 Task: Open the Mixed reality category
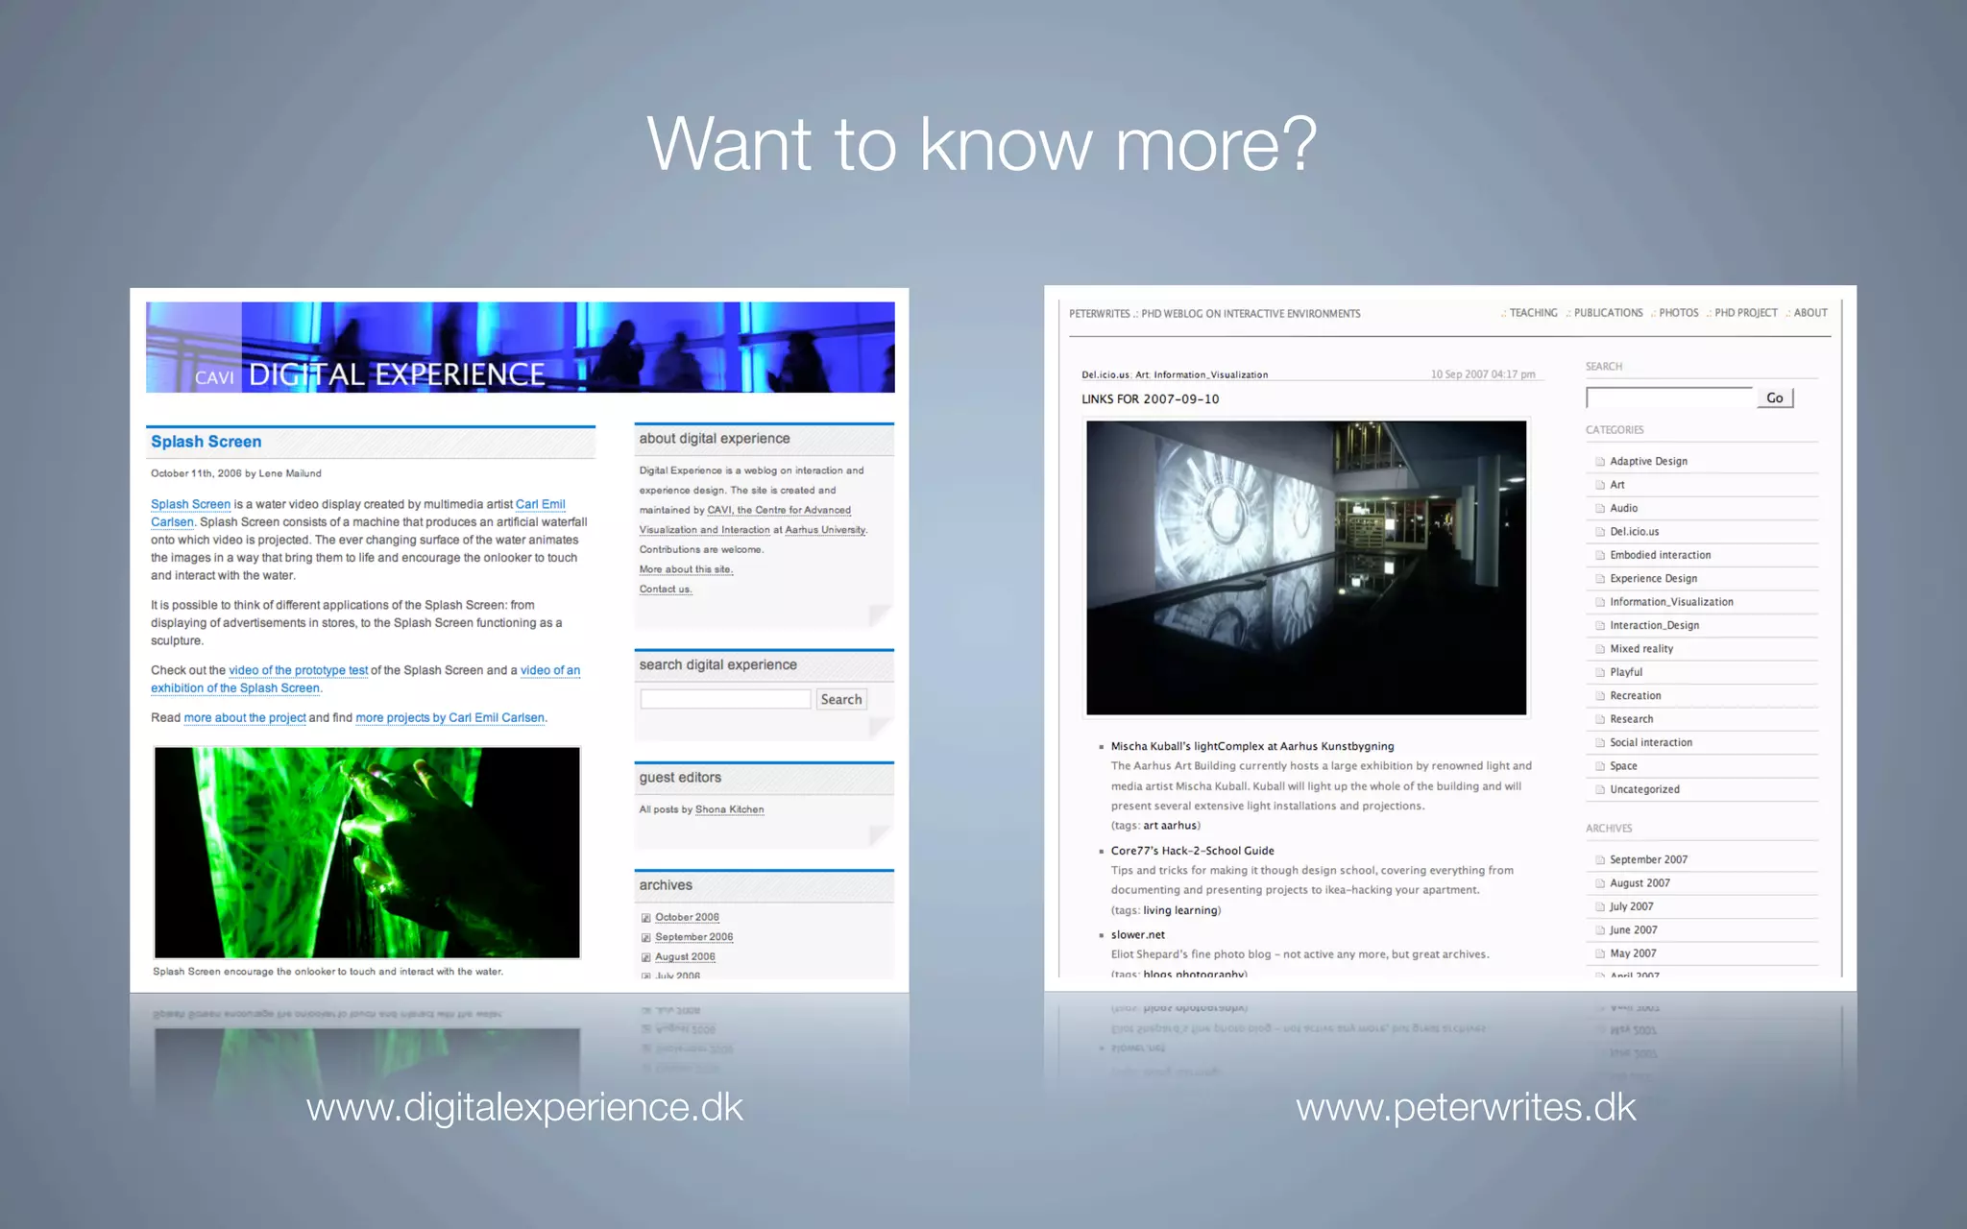1641,649
